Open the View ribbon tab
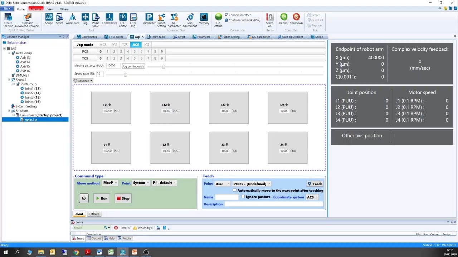 click(50, 9)
